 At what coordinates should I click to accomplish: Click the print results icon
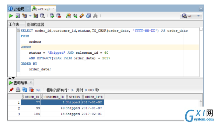pos(18,90)
